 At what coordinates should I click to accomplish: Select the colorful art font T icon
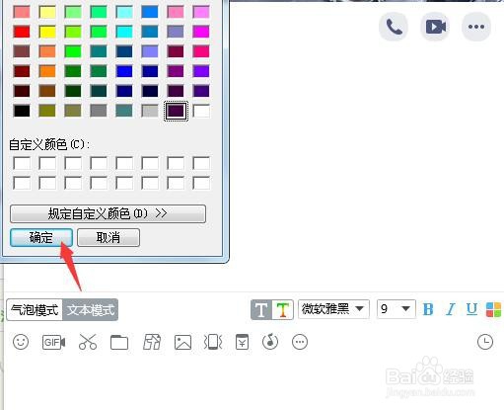point(283,309)
